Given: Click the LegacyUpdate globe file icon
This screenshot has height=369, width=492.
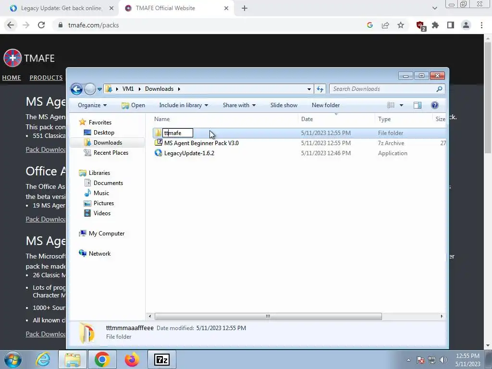Looking at the screenshot, I should (159, 153).
